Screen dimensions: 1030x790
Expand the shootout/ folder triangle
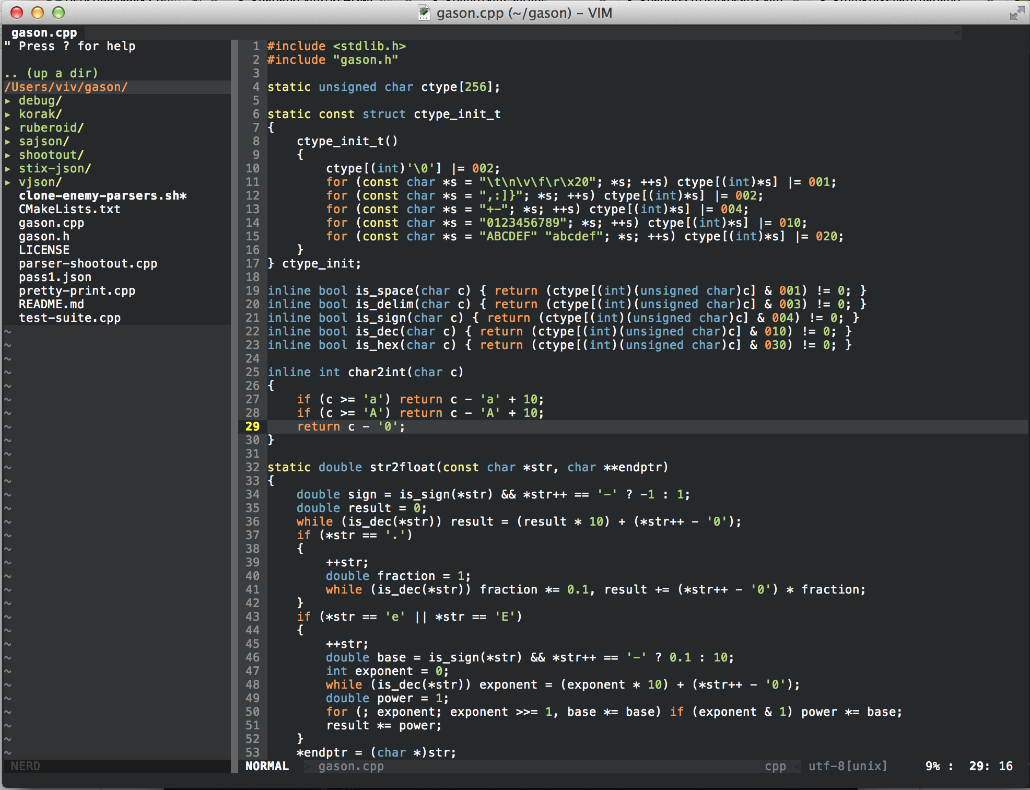(8, 155)
